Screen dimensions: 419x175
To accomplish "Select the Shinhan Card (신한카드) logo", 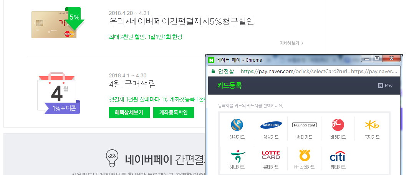I will (237, 125).
